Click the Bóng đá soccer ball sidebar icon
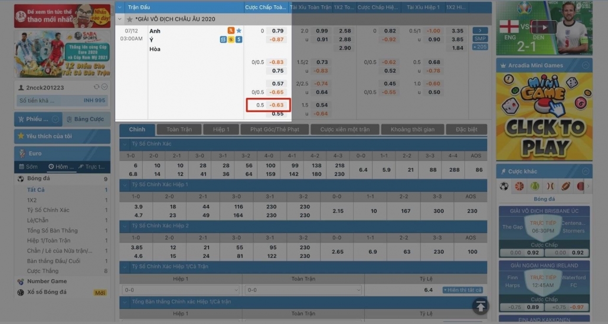Screen dimensions: 608x324 pyautogui.click(x=21, y=179)
